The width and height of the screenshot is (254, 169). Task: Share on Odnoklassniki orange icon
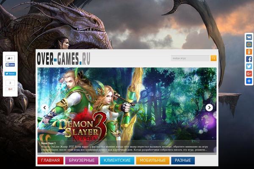(249, 52)
